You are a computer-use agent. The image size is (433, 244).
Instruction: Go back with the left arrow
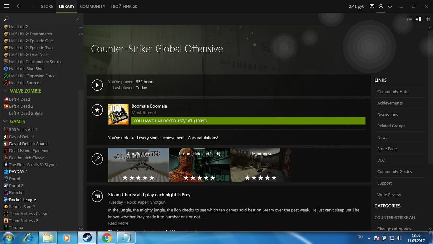coord(19,6)
